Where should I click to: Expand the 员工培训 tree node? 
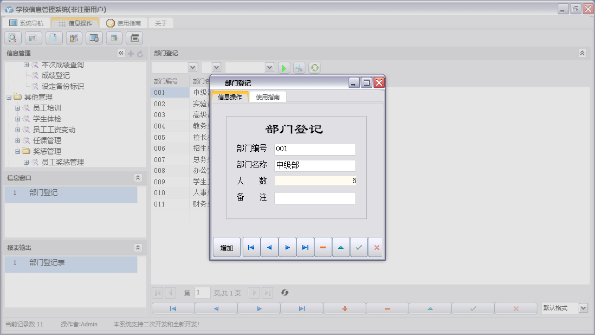tap(18, 108)
